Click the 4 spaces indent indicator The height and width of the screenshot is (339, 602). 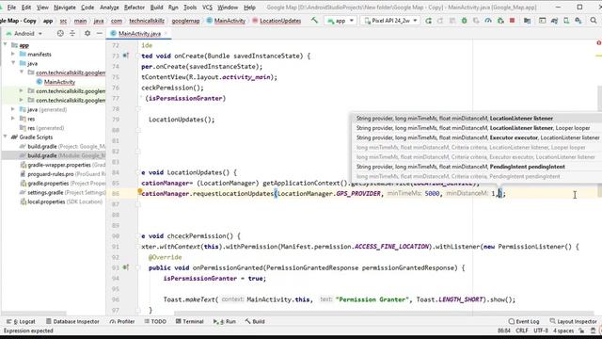pyautogui.click(x=563, y=331)
